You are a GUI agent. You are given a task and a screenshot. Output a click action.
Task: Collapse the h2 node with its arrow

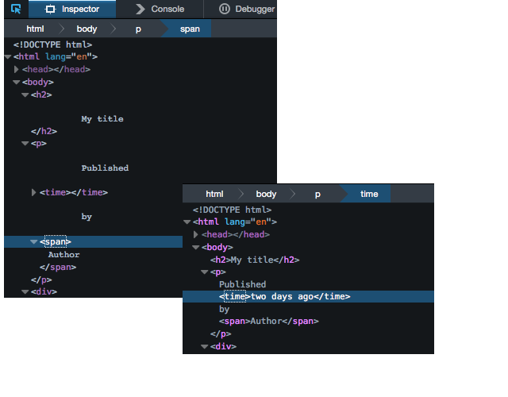click(25, 94)
